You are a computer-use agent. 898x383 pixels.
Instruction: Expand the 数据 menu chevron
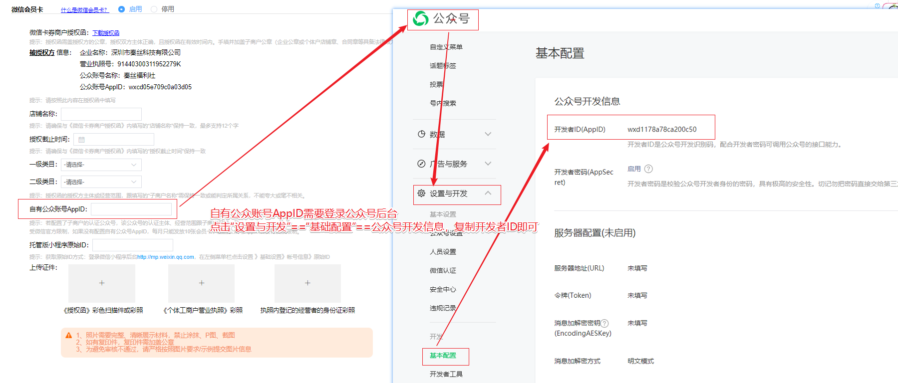coord(488,134)
